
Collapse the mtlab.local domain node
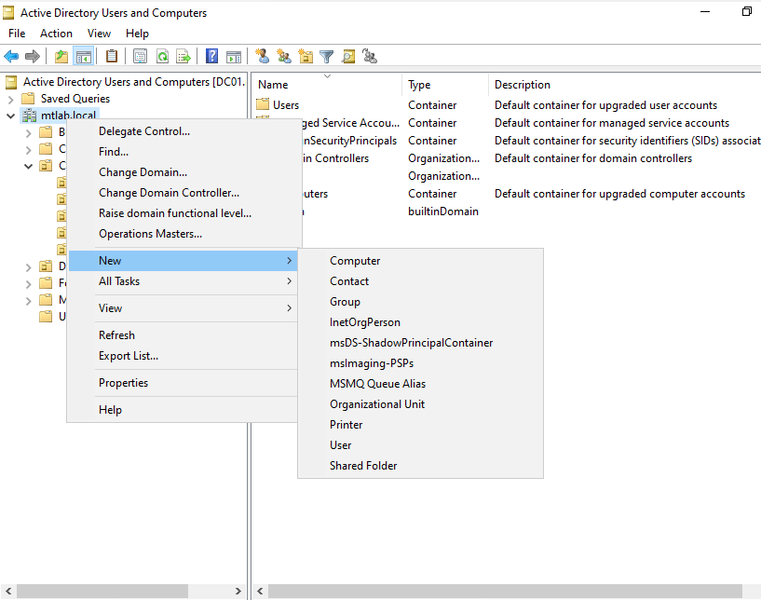pos(10,116)
